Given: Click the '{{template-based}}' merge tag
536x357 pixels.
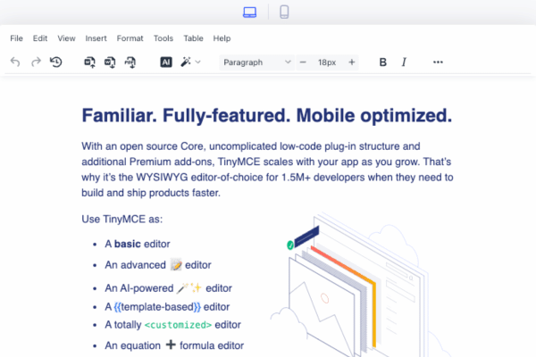Looking at the screenshot, I should click(x=157, y=307).
